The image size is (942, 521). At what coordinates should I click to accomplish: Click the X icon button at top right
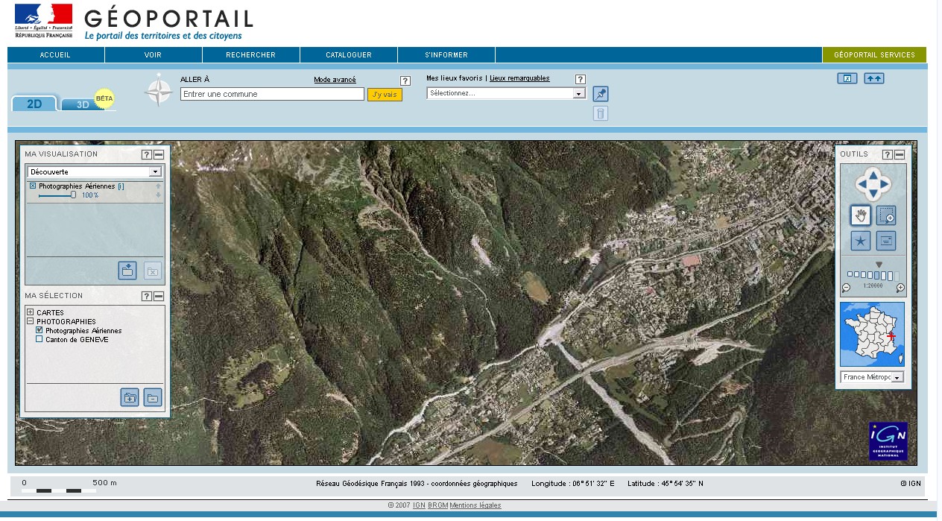[847, 78]
